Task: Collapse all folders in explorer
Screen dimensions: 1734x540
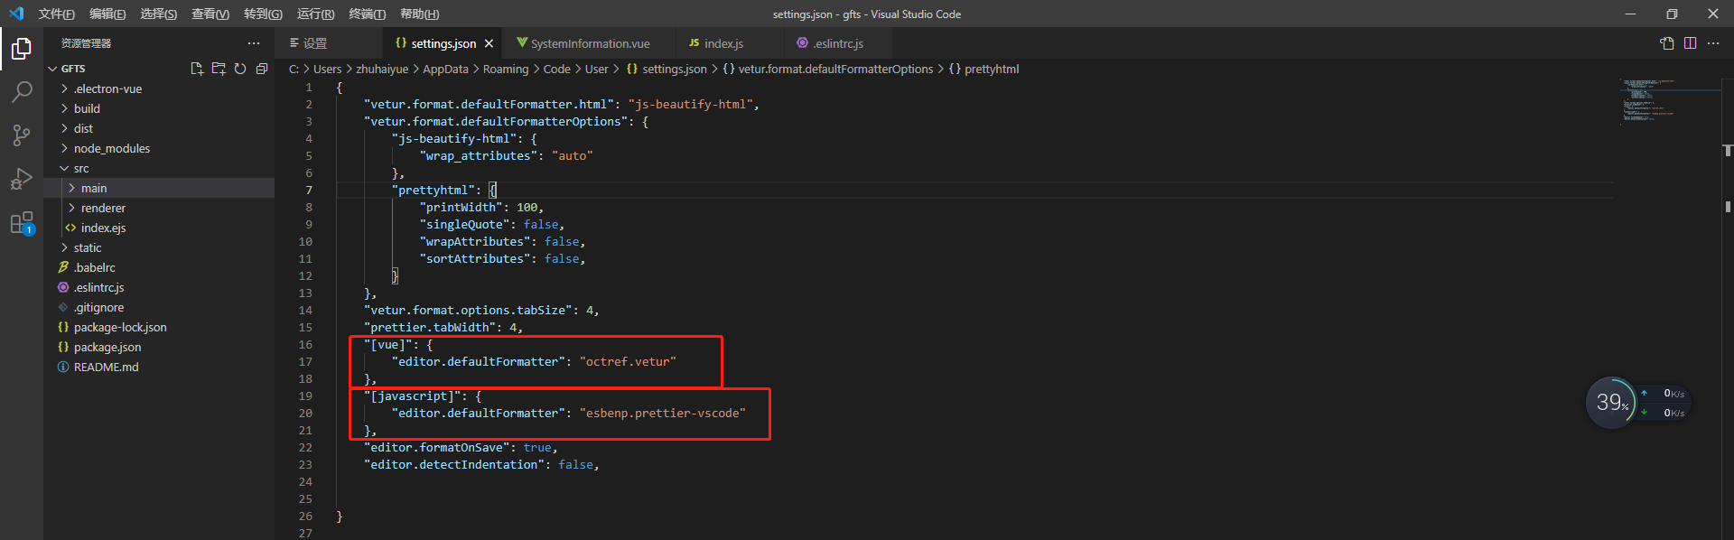Action: click(x=262, y=69)
